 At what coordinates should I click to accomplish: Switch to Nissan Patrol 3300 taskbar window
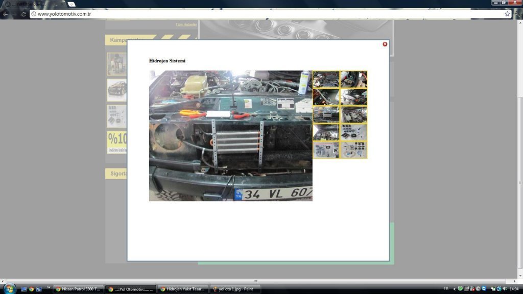pos(79,289)
